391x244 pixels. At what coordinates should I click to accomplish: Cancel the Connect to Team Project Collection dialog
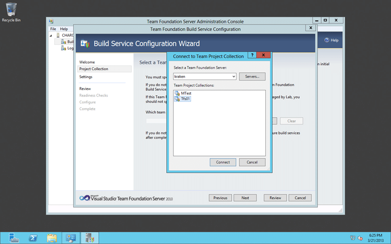point(252,162)
